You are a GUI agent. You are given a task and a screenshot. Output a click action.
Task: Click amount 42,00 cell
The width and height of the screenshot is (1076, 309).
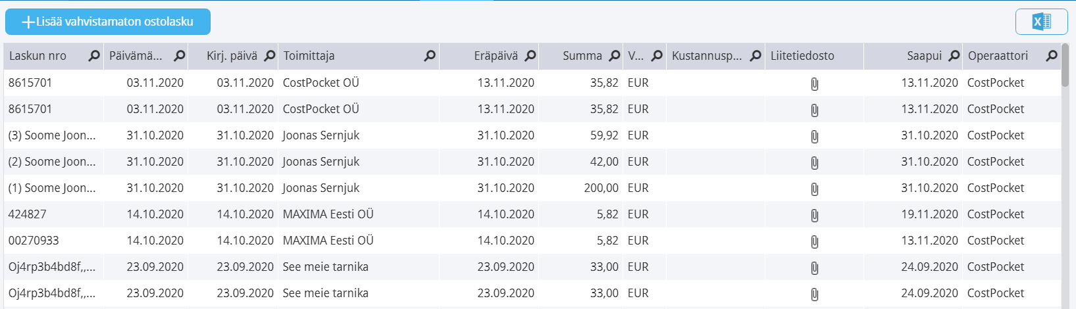604,162
